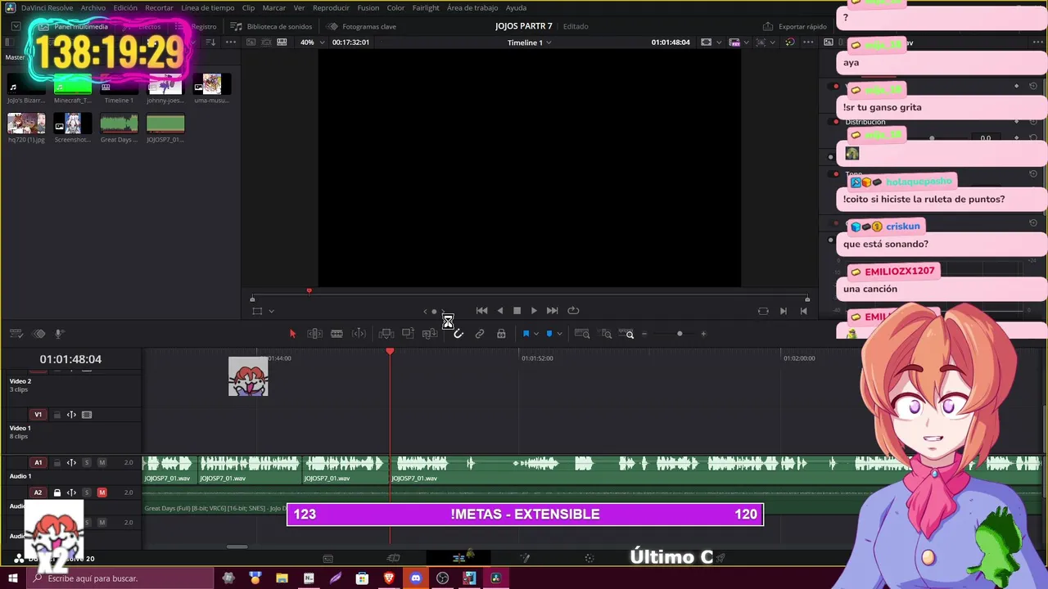Select the A1 destination track button
The height and width of the screenshot is (589, 1048).
tap(38, 463)
